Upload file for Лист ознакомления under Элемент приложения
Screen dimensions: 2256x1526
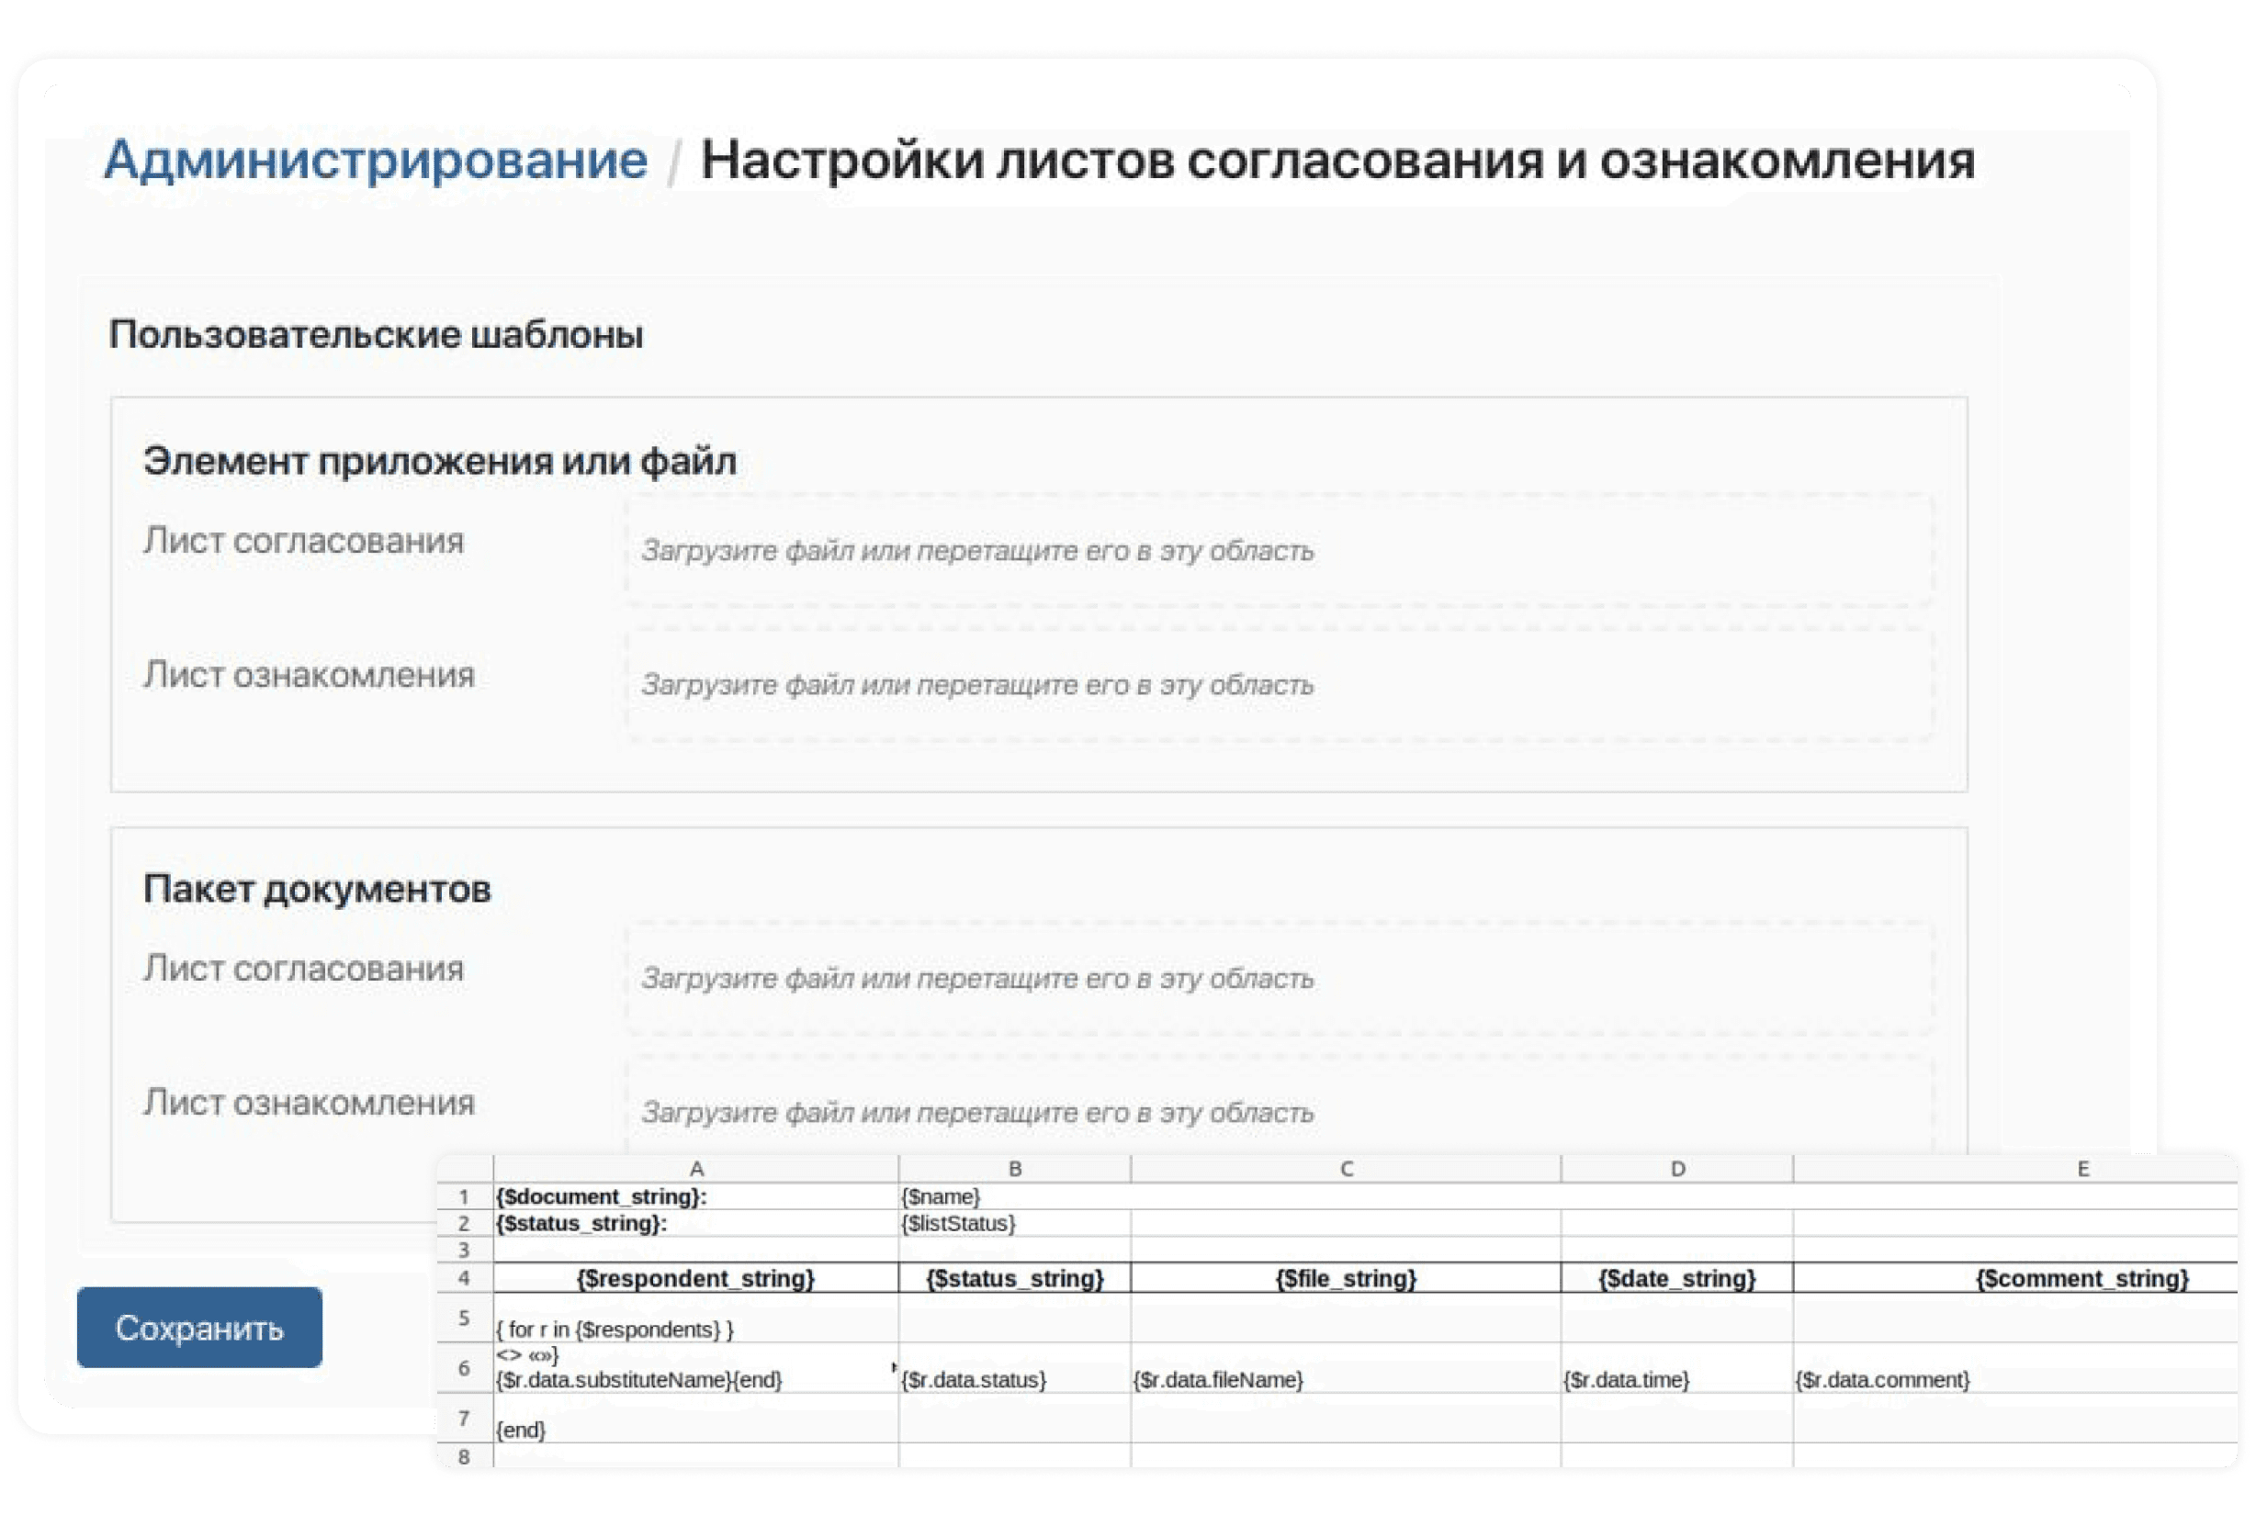click(x=1280, y=684)
